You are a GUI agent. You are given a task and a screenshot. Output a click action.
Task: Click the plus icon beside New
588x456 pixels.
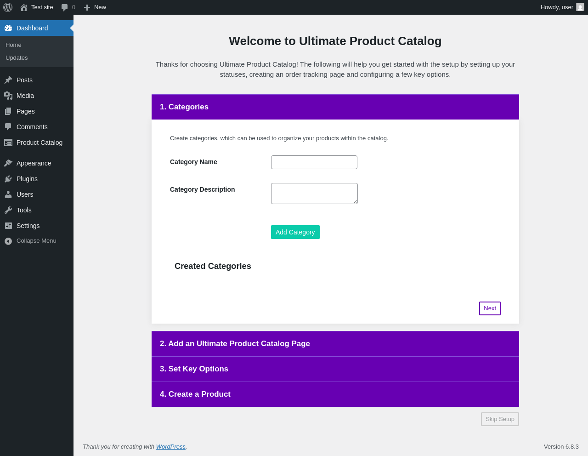pos(87,7)
